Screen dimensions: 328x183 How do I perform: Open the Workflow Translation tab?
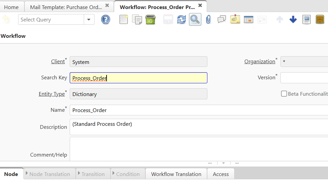(176, 174)
